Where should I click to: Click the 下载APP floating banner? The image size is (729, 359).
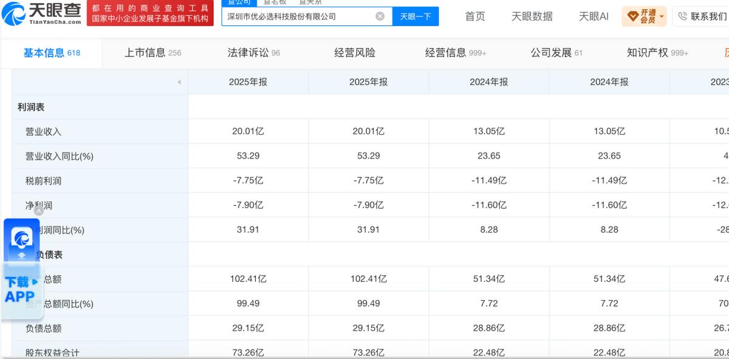pyautogui.click(x=22, y=290)
